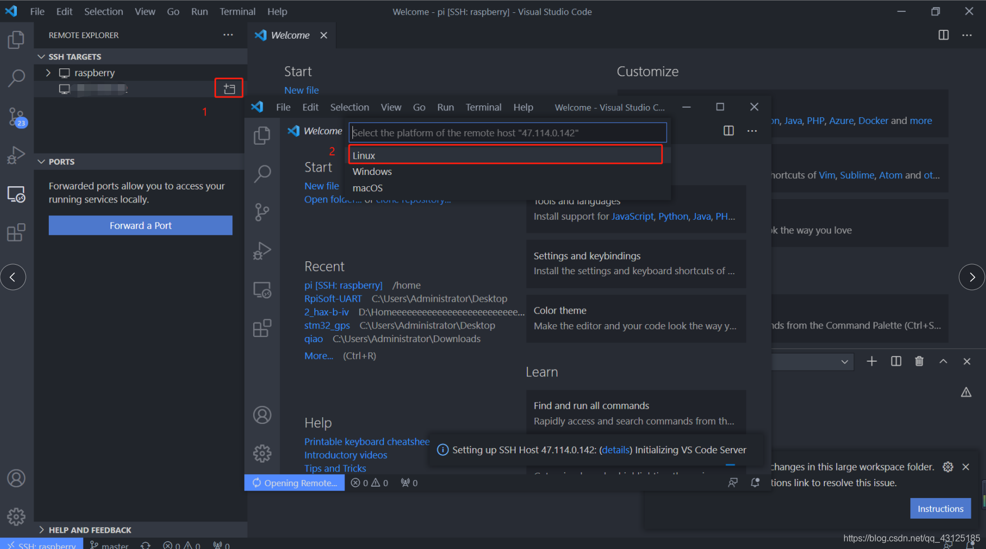Choose macOS as remote platform
Image resolution: width=986 pixels, height=549 pixels.
(x=509, y=188)
